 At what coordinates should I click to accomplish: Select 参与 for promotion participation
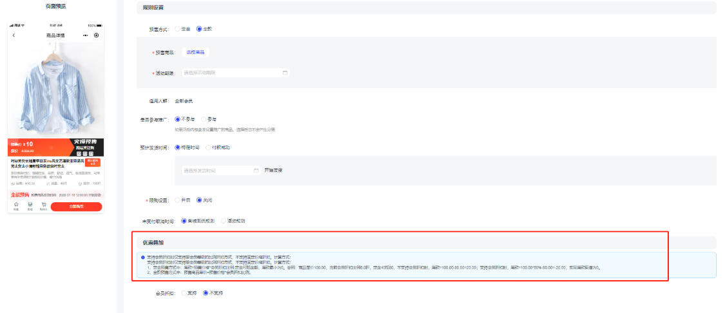coord(204,119)
